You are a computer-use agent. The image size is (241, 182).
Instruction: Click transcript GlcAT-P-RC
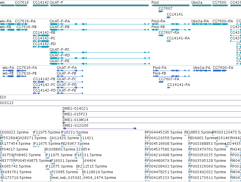(99, 52)
